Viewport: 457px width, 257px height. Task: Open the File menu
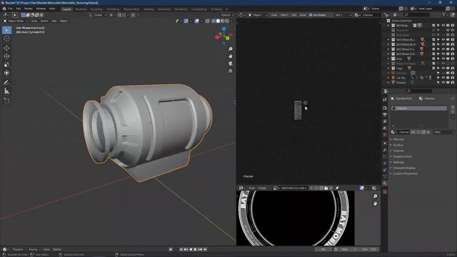tap(11, 9)
